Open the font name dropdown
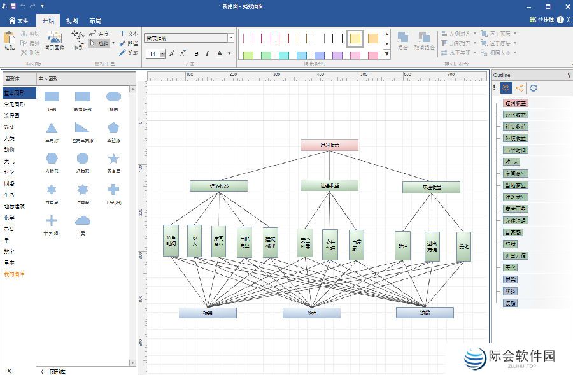 (230, 38)
